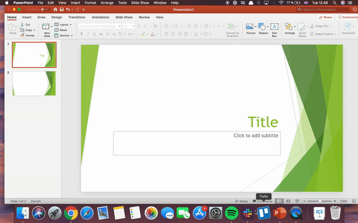The width and height of the screenshot is (358, 223).
Task: Toggle the AutoSave switch
Action: [46, 10]
